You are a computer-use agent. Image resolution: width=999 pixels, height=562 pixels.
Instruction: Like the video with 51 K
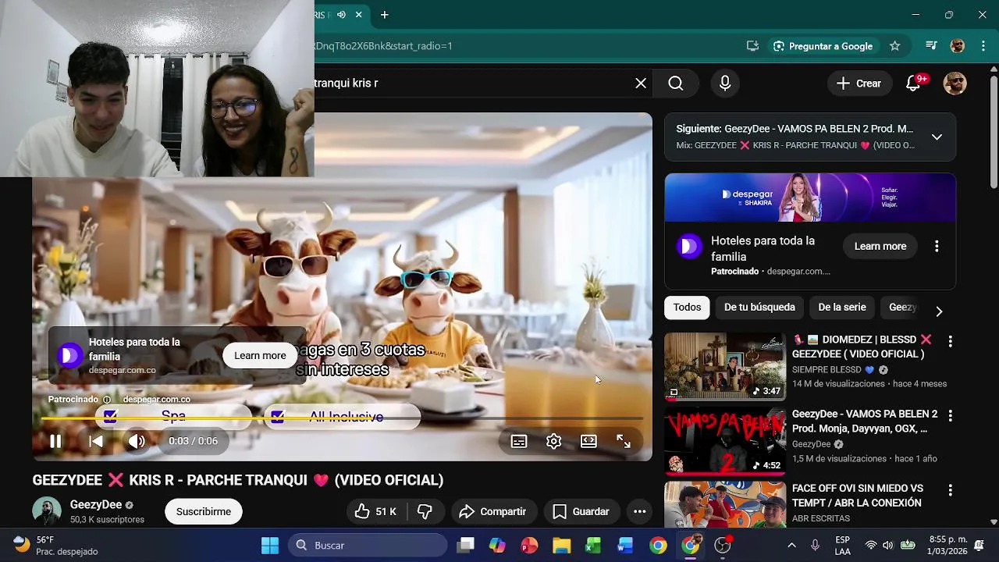point(376,511)
